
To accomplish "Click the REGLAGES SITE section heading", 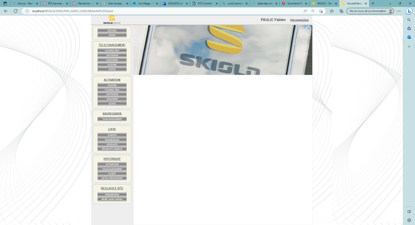I will pyautogui.click(x=112, y=188).
